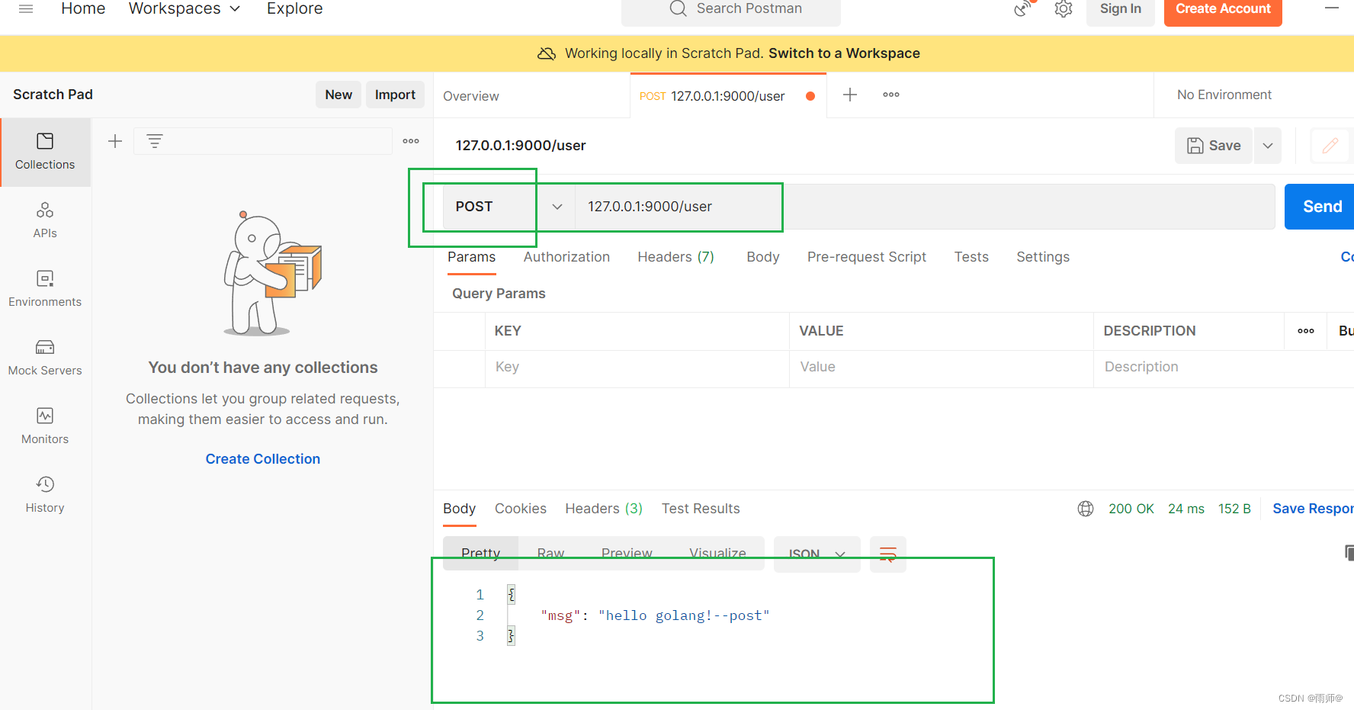Open the No Environment selector

(x=1224, y=95)
